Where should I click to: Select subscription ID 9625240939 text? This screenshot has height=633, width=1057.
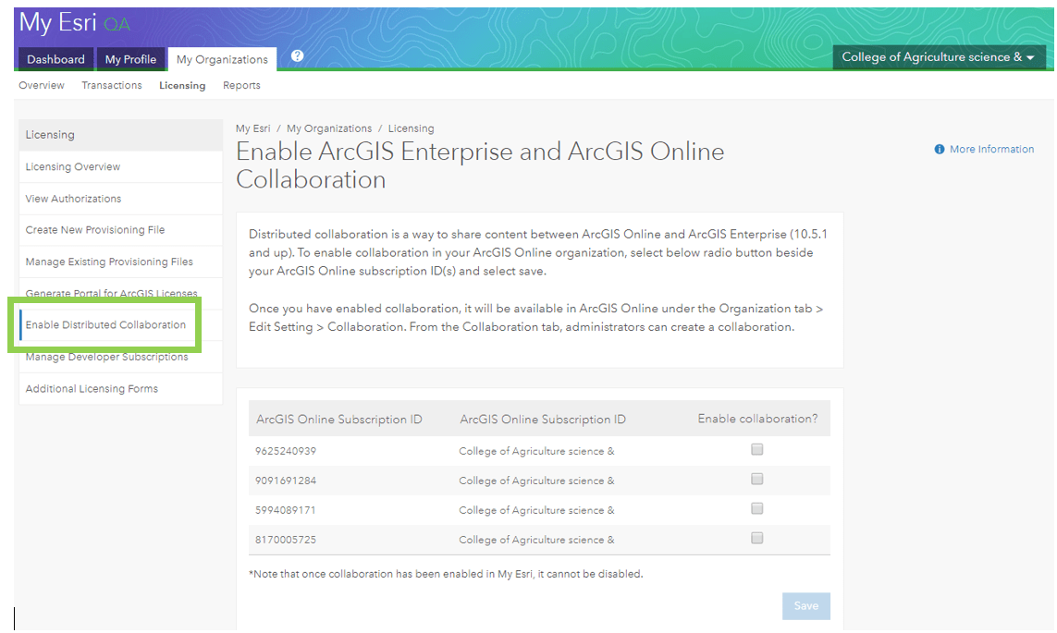286,451
